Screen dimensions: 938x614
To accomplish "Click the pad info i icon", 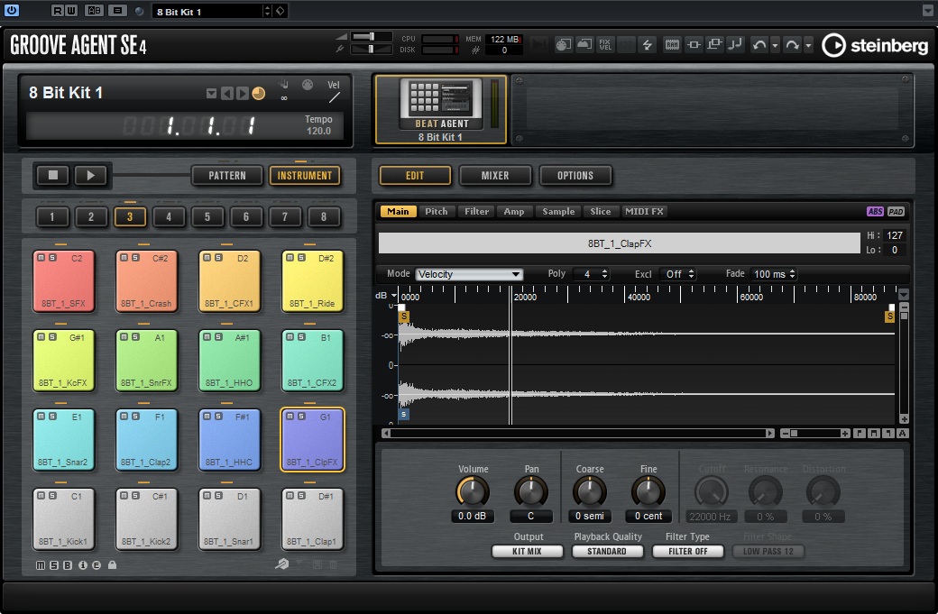I will 83,565.
